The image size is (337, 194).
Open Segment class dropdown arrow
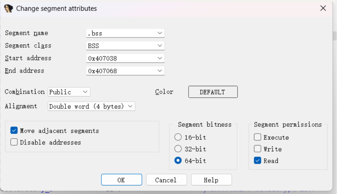click(x=160, y=46)
